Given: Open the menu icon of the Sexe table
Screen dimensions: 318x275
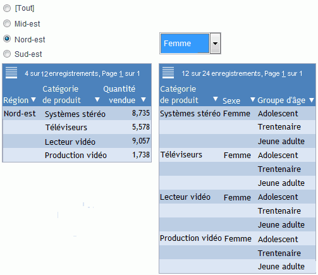Looking at the screenshot, I should [x=168, y=73].
